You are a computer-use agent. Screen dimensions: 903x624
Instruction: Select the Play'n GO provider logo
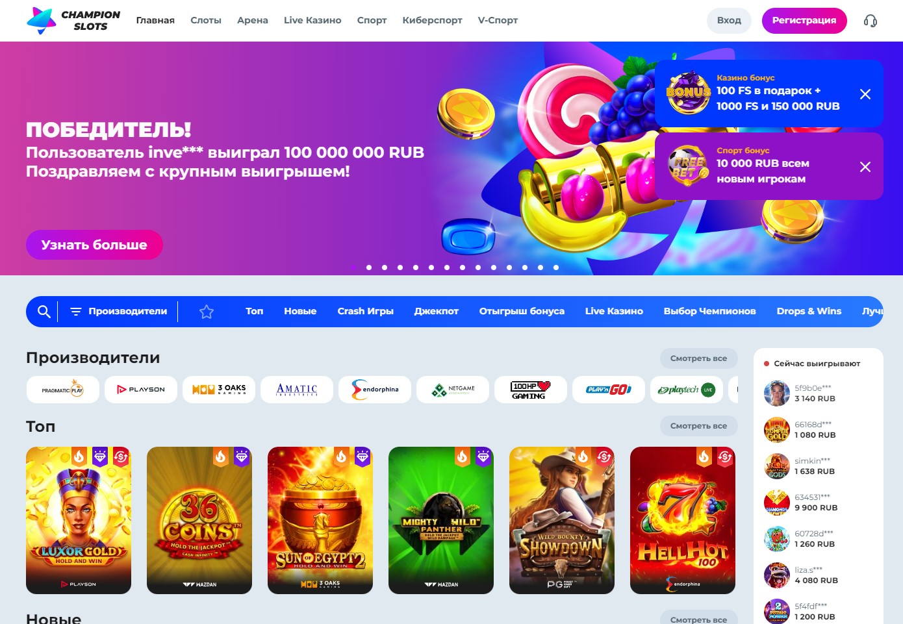[x=609, y=390]
